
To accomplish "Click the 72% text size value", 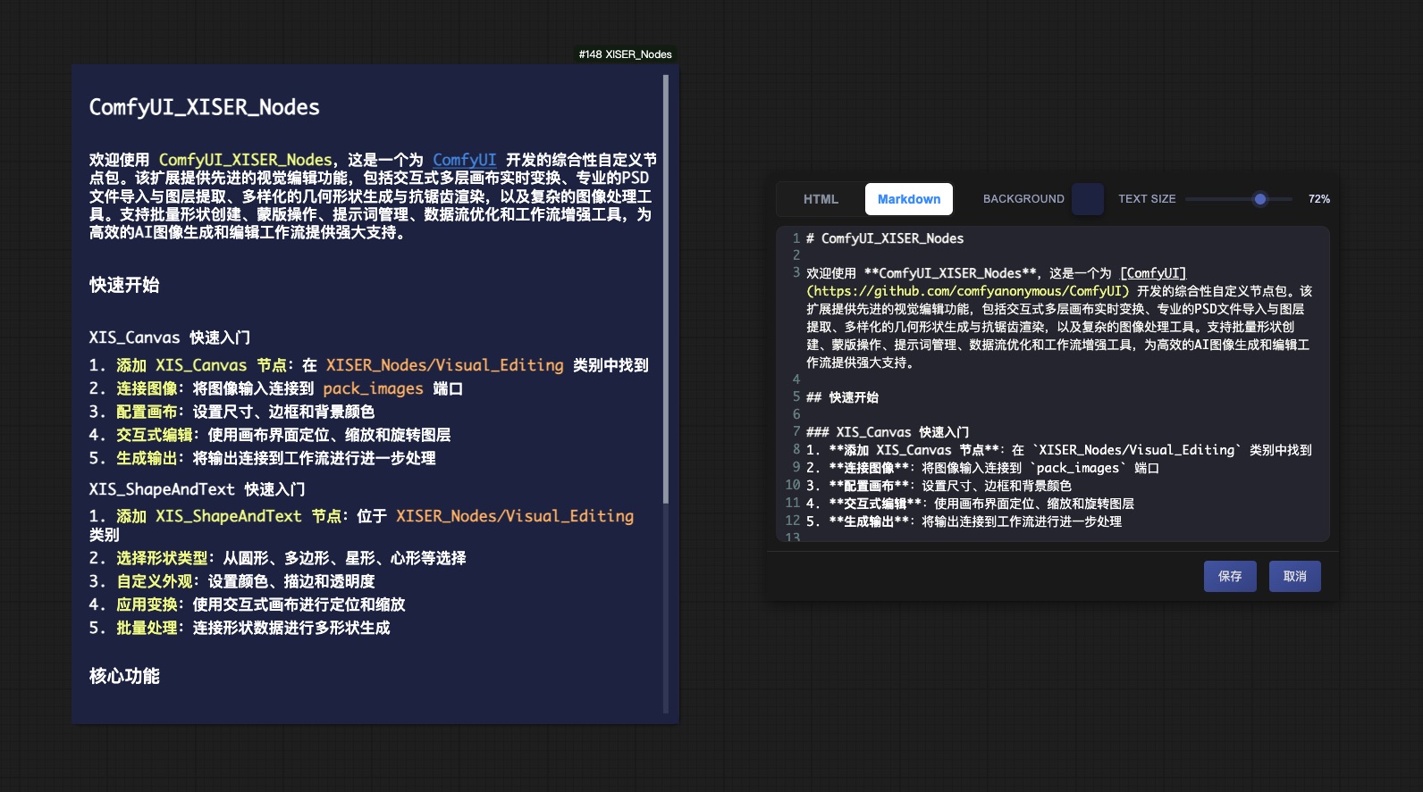I will point(1318,199).
